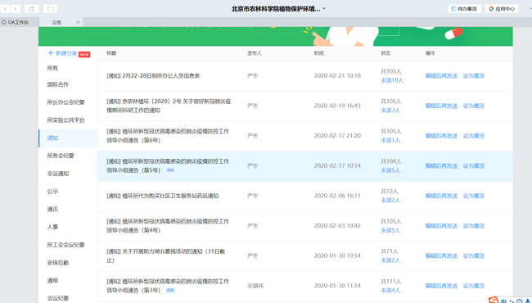Screen dimensions: 532x303
Task: Click the forward navigation arrow
Action: 16,9
